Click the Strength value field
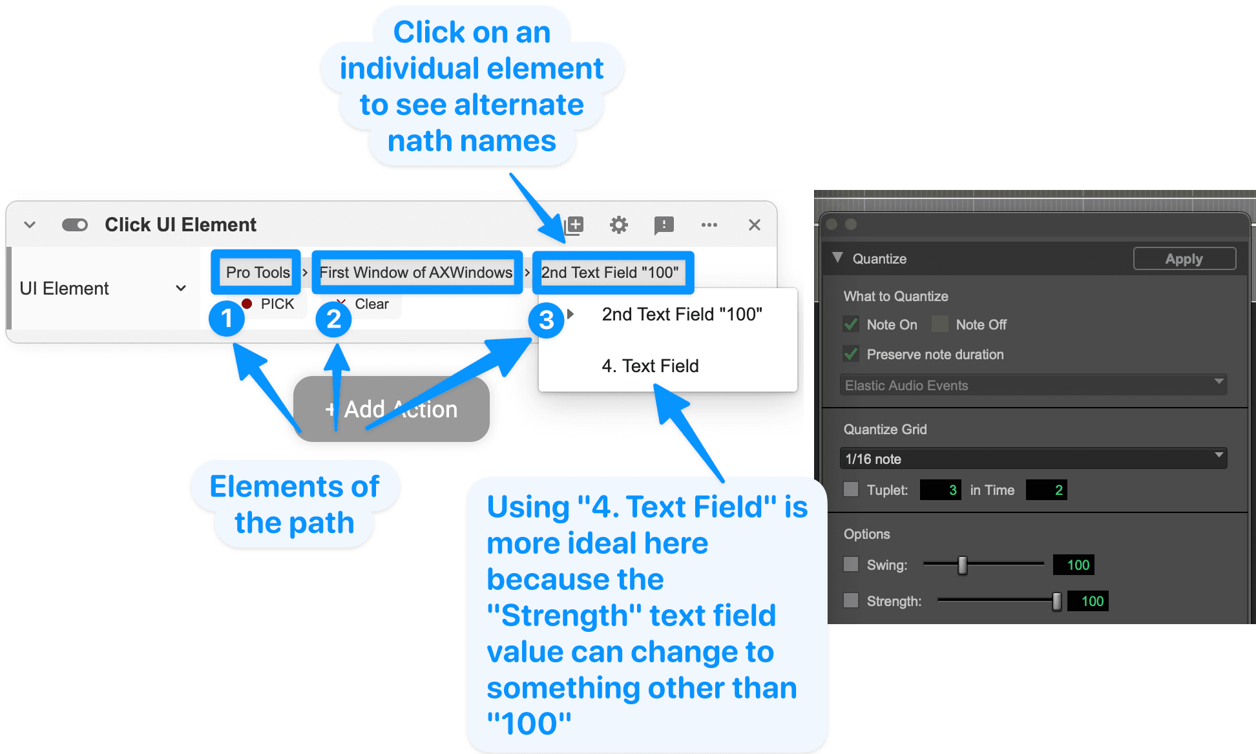This screenshot has height=754, width=1256. pos(1088,601)
